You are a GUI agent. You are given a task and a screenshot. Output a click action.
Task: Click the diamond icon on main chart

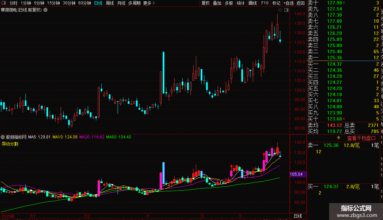click(x=280, y=10)
